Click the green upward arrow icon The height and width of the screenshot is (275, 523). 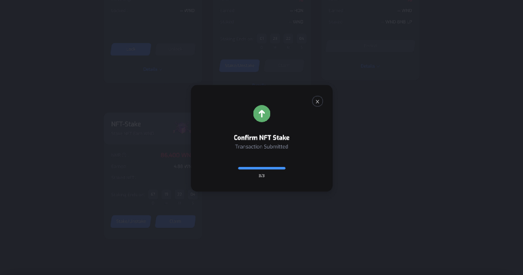coord(262,113)
